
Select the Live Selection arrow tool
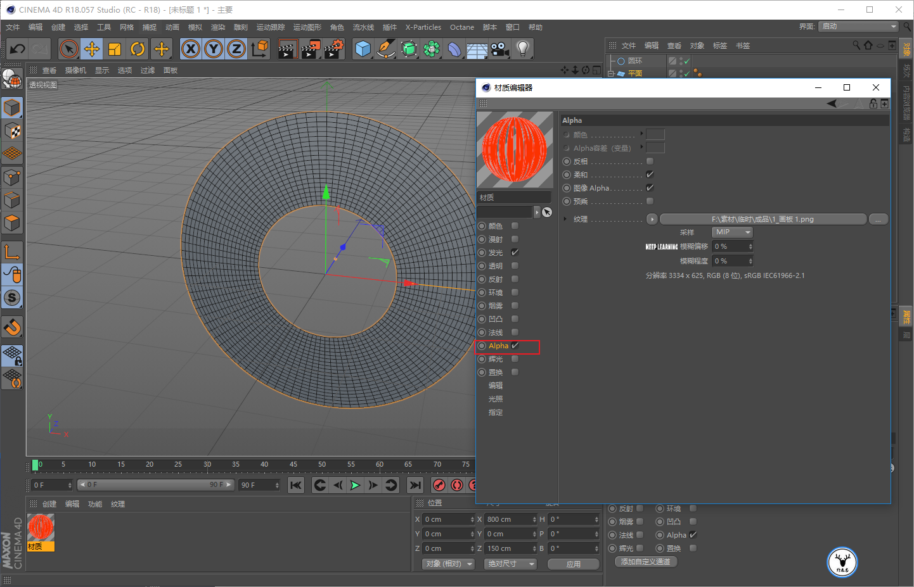69,49
